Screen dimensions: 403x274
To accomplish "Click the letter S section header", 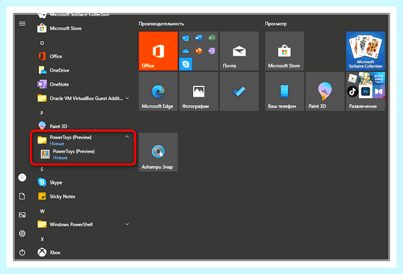I will pyautogui.click(x=42, y=169).
